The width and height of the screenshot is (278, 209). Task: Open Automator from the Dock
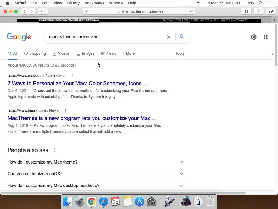tap(169, 201)
